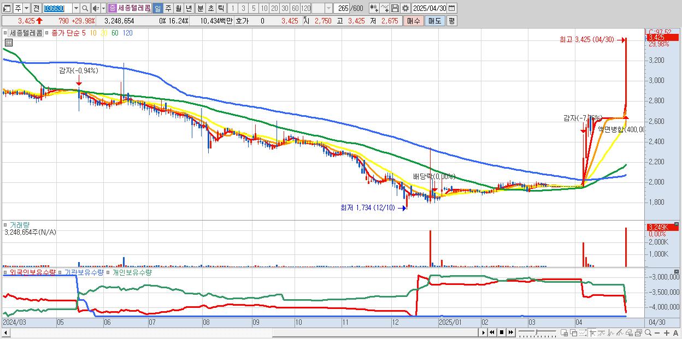The image size is (682, 339).
Task: Select daily 일 chart period
Action: tap(157, 8)
